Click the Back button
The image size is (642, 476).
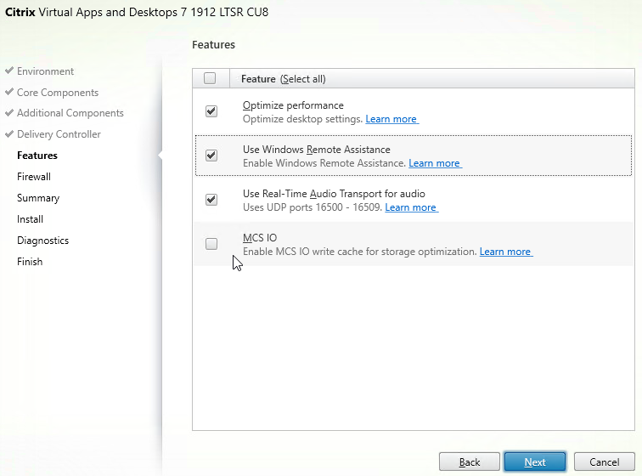pos(470,462)
